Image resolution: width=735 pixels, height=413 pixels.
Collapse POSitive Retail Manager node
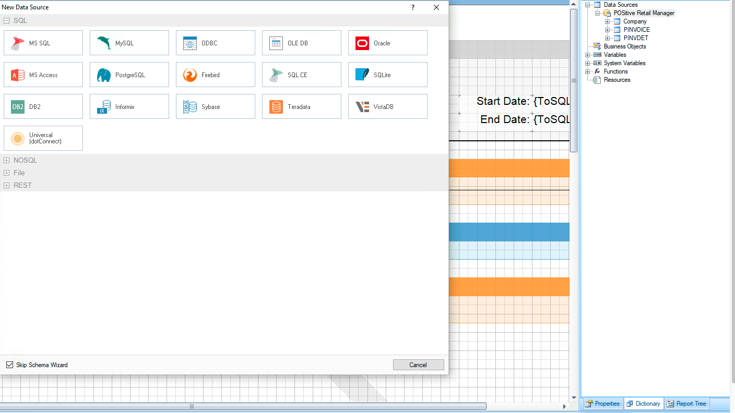click(x=598, y=13)
